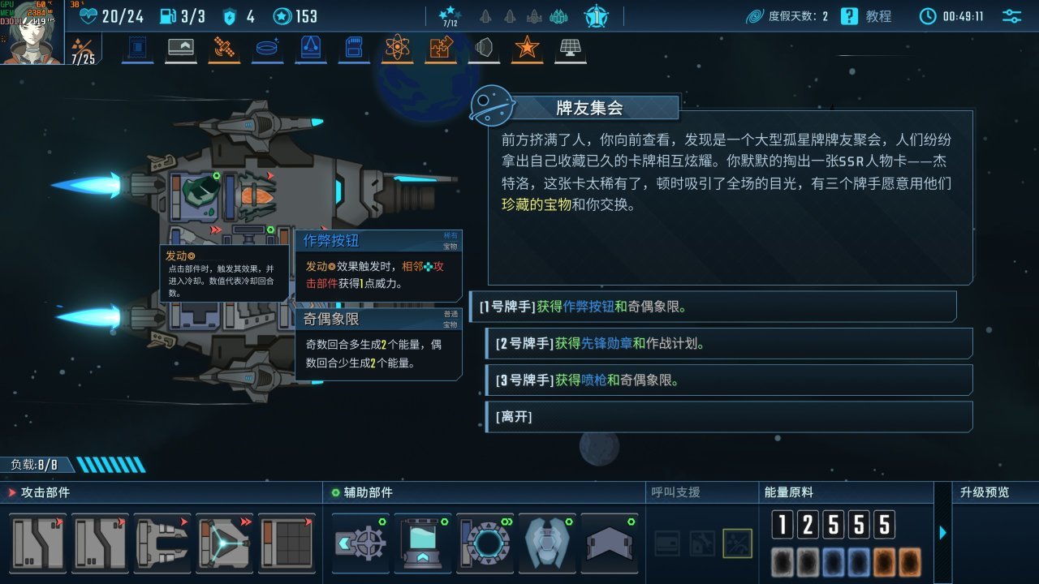Open the orange star relic icon
This screenshot has width=1039, height=584.
click(528, 49)
